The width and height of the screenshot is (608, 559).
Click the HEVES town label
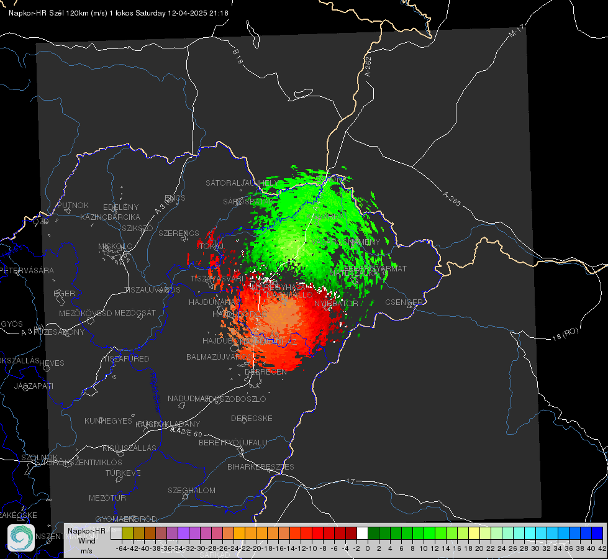[x=52, y=363]
